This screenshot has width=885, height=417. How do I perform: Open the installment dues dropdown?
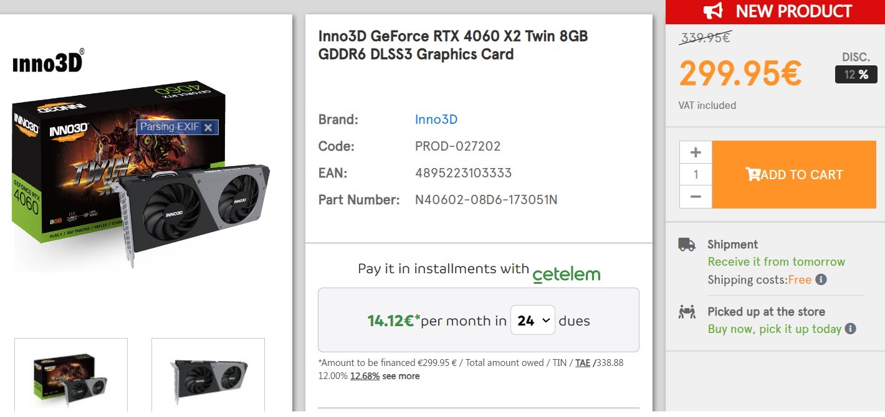click(533, 321)
